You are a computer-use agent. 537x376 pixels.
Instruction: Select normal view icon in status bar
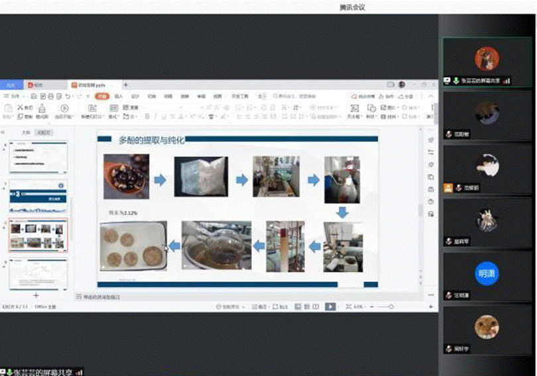coord(298,307)
